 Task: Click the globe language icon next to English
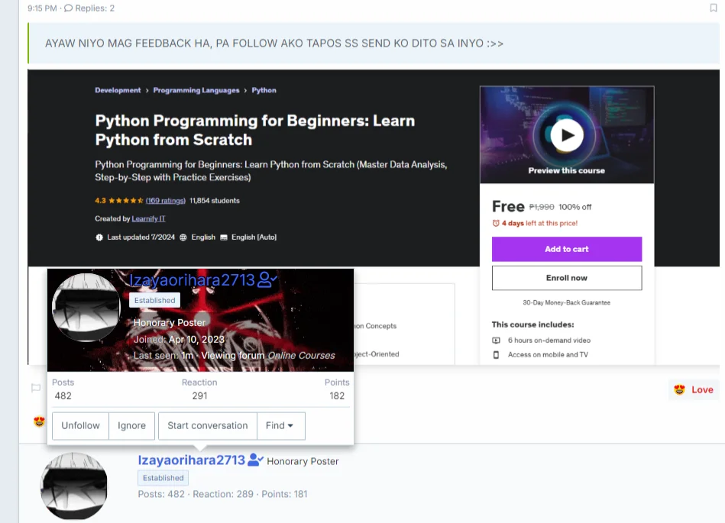click(183, 237)
